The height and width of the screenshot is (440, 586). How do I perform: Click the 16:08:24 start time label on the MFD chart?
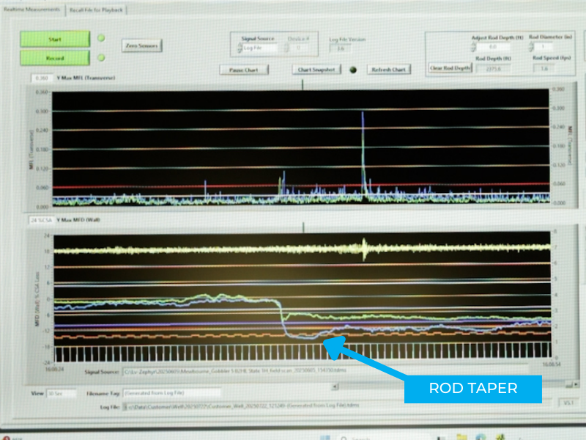pyautogui.click(x=54, y=370)
